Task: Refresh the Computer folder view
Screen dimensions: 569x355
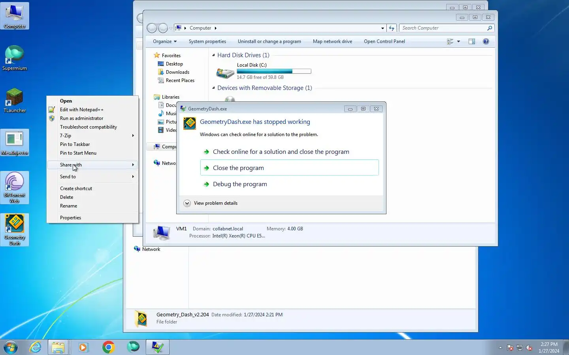Action: [x=392, y=28]
